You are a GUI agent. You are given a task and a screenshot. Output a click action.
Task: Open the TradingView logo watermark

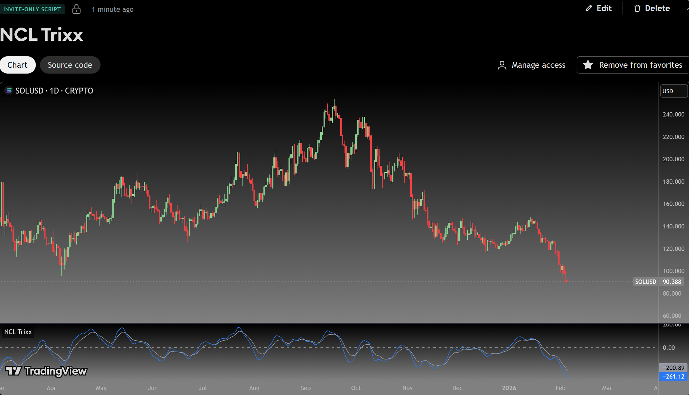pyautogui.click(x=46, y=371)
